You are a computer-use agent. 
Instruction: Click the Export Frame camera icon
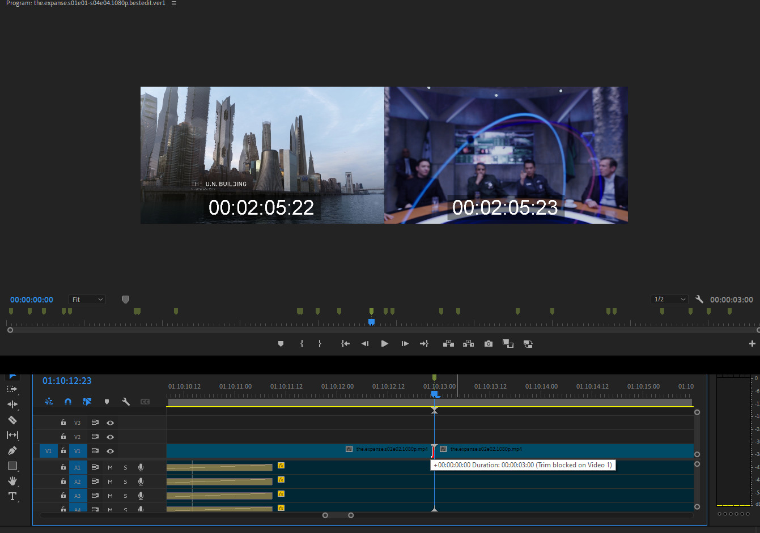click(x=489, y=344)
